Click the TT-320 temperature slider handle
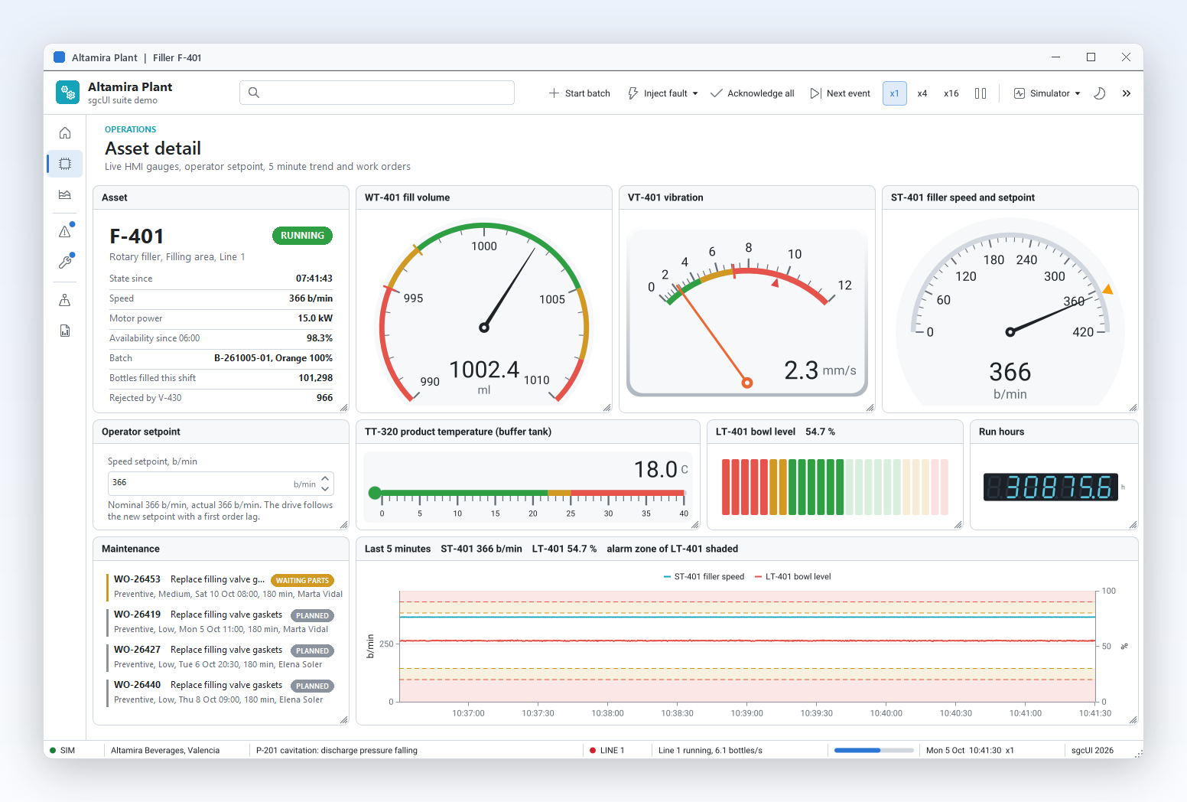 [x=375, y=493]
